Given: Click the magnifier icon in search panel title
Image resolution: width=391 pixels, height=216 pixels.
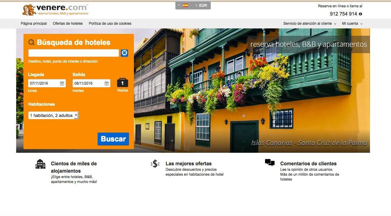Looking at the screenshot, I should (31, 42).
